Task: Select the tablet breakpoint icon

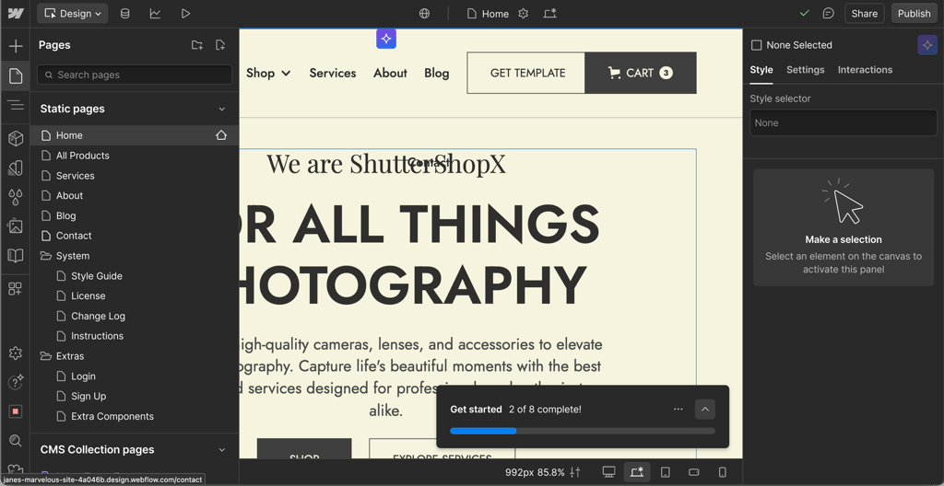Action: (666, 472)
